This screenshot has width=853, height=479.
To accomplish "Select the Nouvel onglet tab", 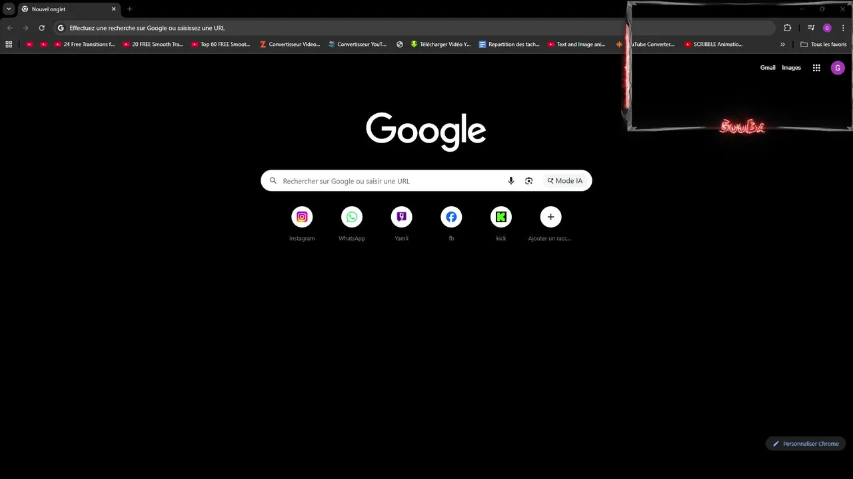I will tap(68, 9).
